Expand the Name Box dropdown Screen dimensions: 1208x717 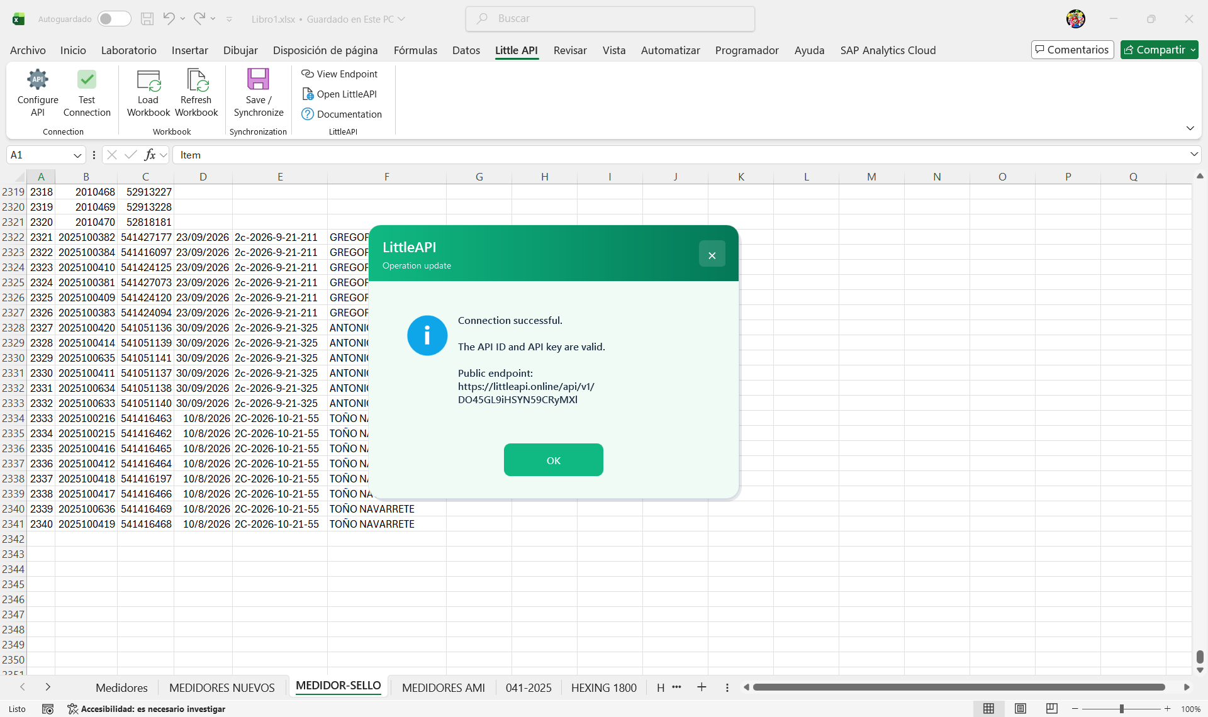pos(77,155)
